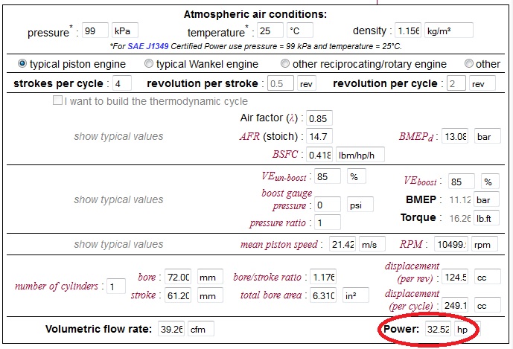Click the Air factor lambda input field
513x349 pixels.
coord(319,118)
